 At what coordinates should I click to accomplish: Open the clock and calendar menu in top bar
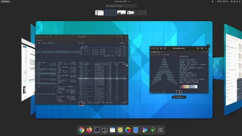click(121, 2)
